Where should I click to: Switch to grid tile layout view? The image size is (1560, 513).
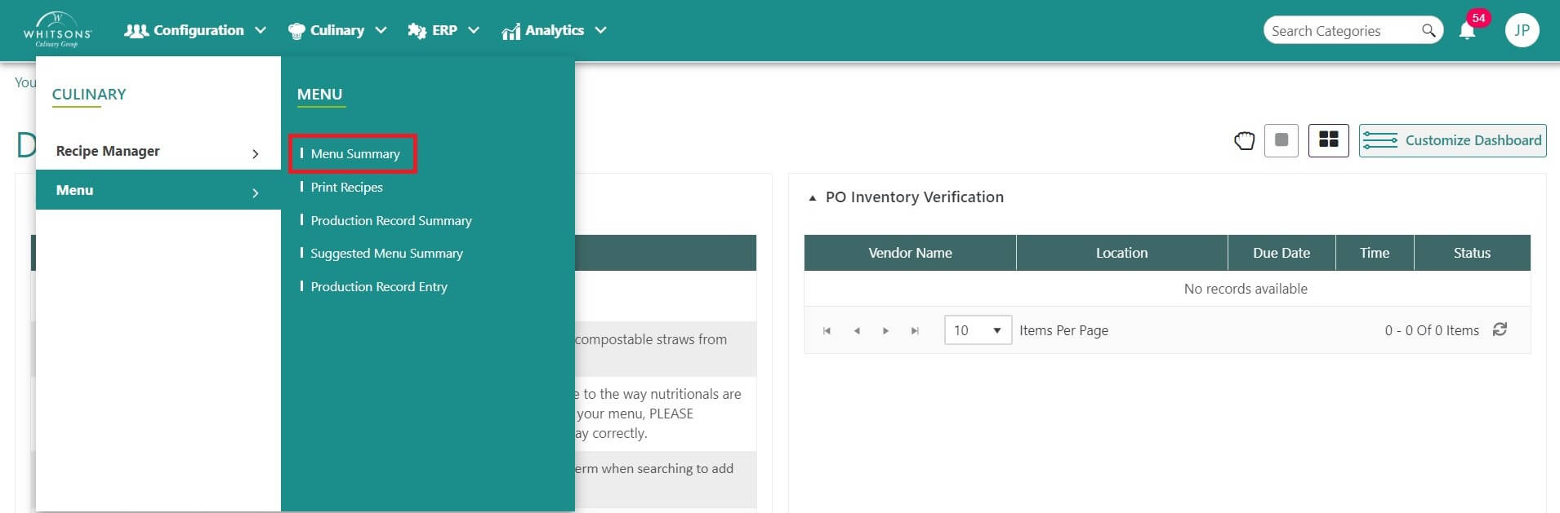[1328, 140]
